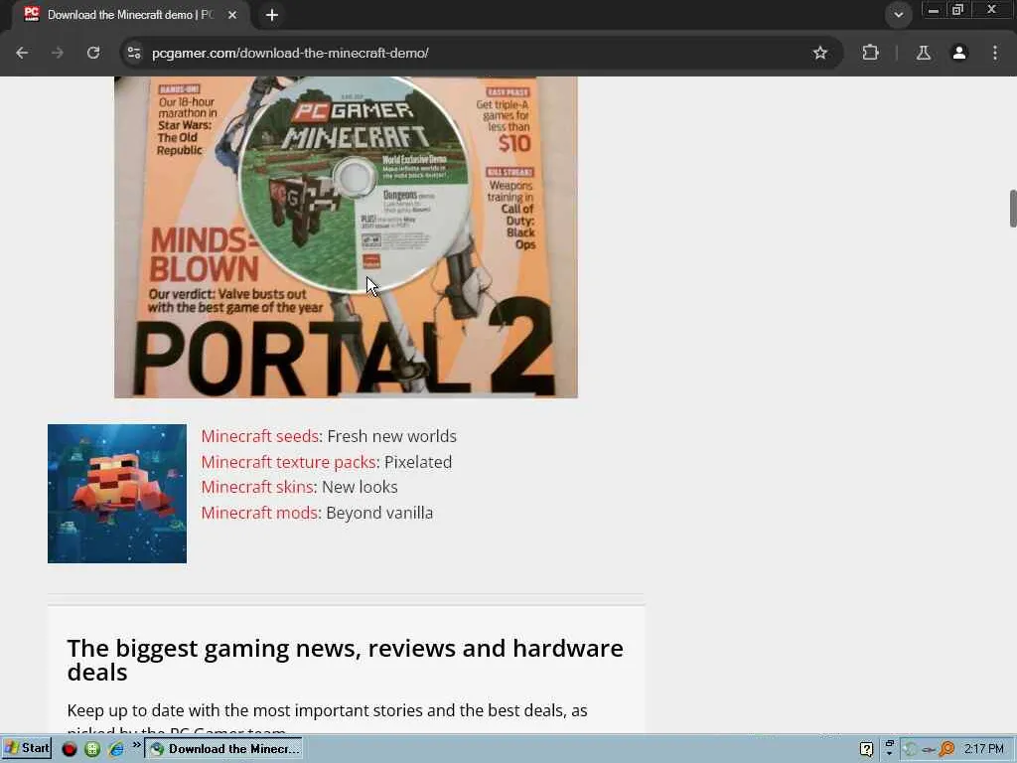The width and height of the screenshot is (1017, 763).
Task: Minimize the browser window
Action: pyautogui.click(x=933, y=10)
